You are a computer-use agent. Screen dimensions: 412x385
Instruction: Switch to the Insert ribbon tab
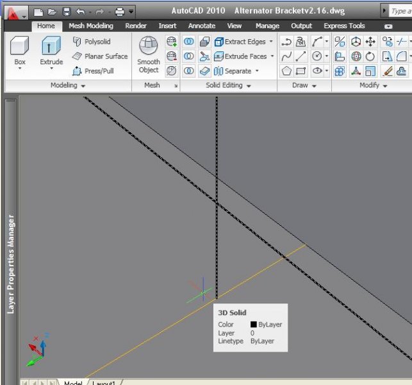click(x=167, y=26)
